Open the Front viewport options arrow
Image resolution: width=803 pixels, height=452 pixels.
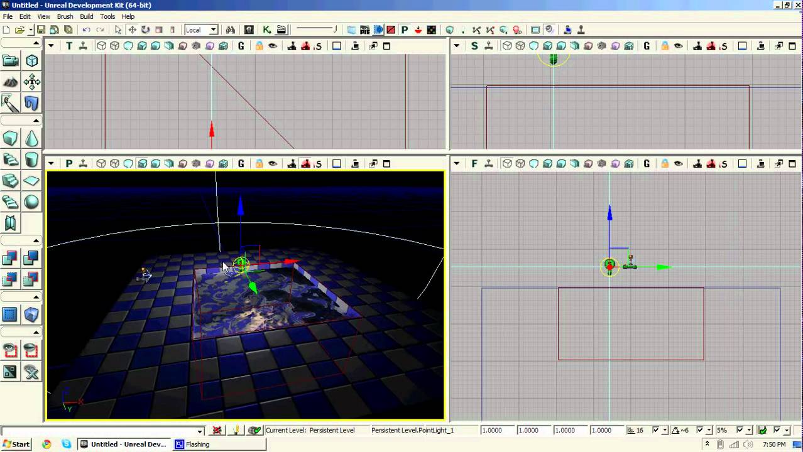[x=457, y=164]
